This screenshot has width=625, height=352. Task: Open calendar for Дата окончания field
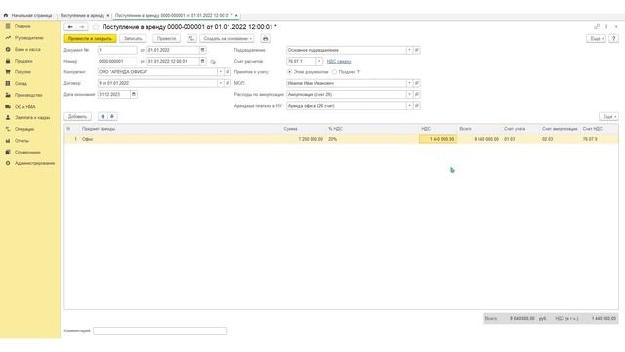click(134, 94)
